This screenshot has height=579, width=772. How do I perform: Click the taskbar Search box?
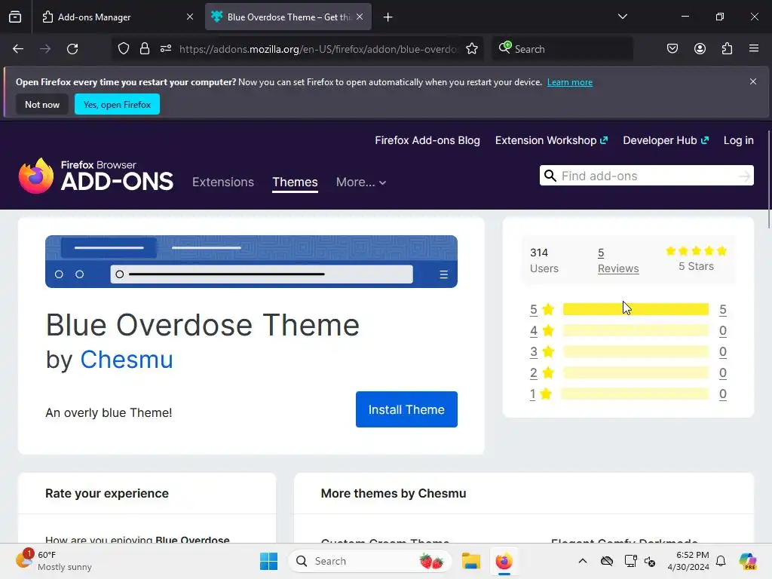pos(369,561)
